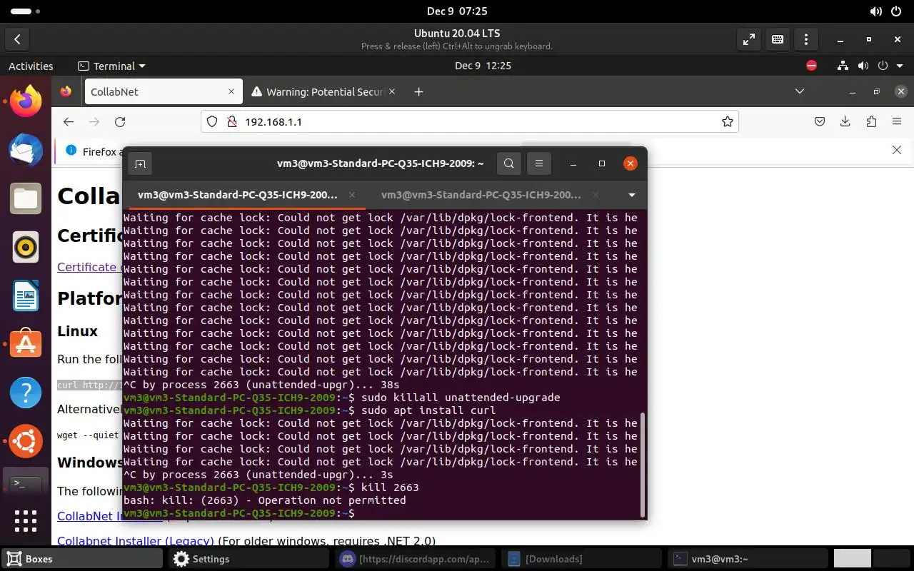The image size is (914, 571).
Task: Go back in Boxes header
Action: (x=17, y=40)
